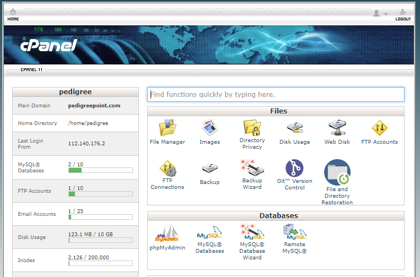Click the phpMyAdmin text link
Viewport: 420px width, 277px height.
[168, 248]
